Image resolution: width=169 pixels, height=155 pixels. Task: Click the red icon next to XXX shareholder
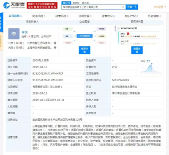pyautogui.click(x=128, y=33)
